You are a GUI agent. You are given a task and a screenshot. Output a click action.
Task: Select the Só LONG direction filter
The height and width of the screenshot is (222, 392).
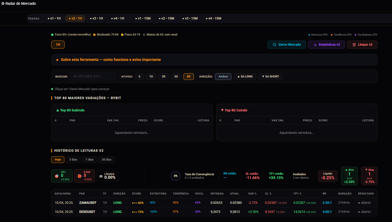(245, 76)
